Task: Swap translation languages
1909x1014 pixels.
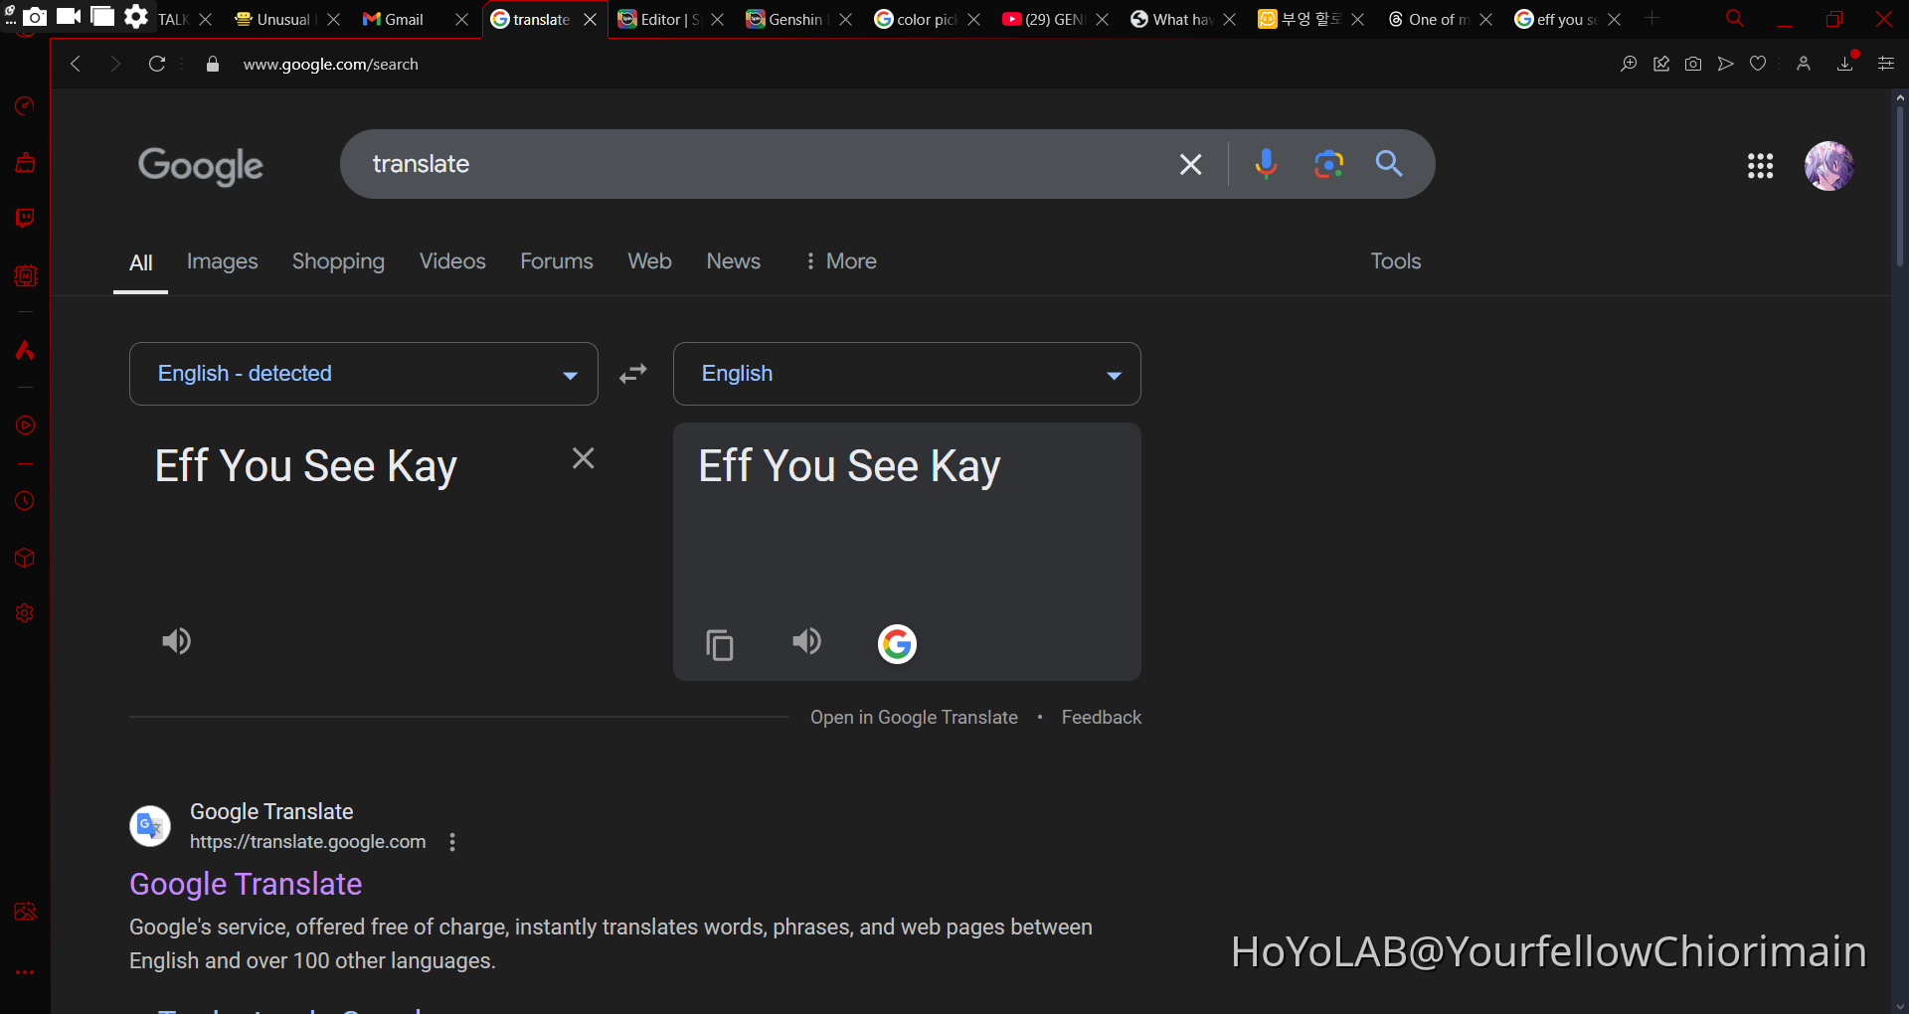Action: click(633, 374)
